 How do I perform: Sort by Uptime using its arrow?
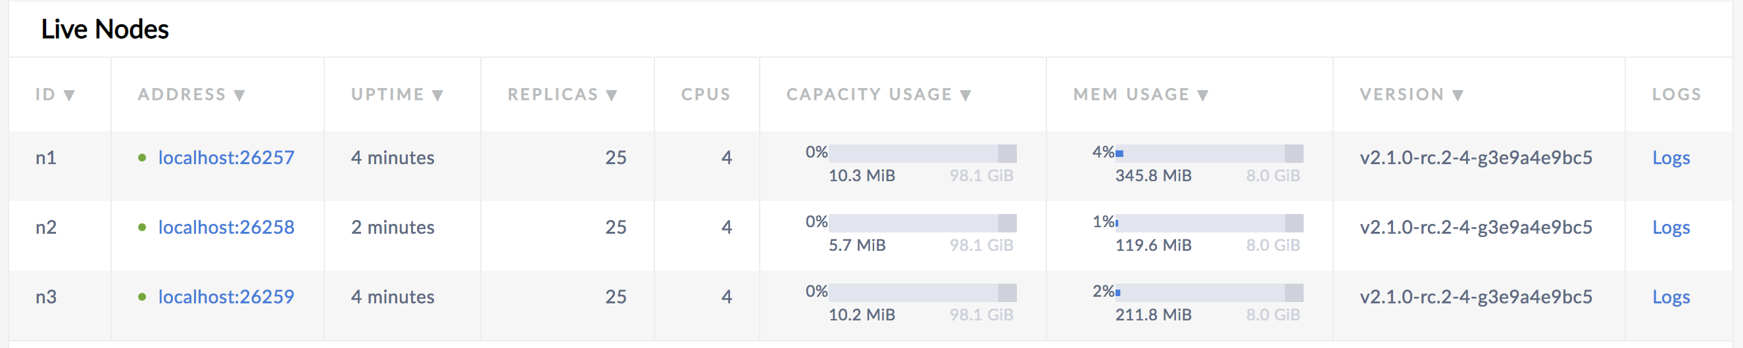pos(438,95)
